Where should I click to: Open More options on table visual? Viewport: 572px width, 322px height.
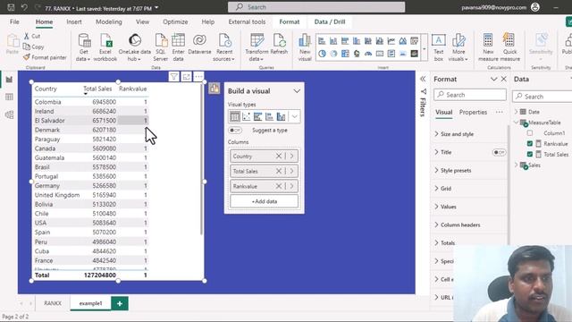pos(198,77)
